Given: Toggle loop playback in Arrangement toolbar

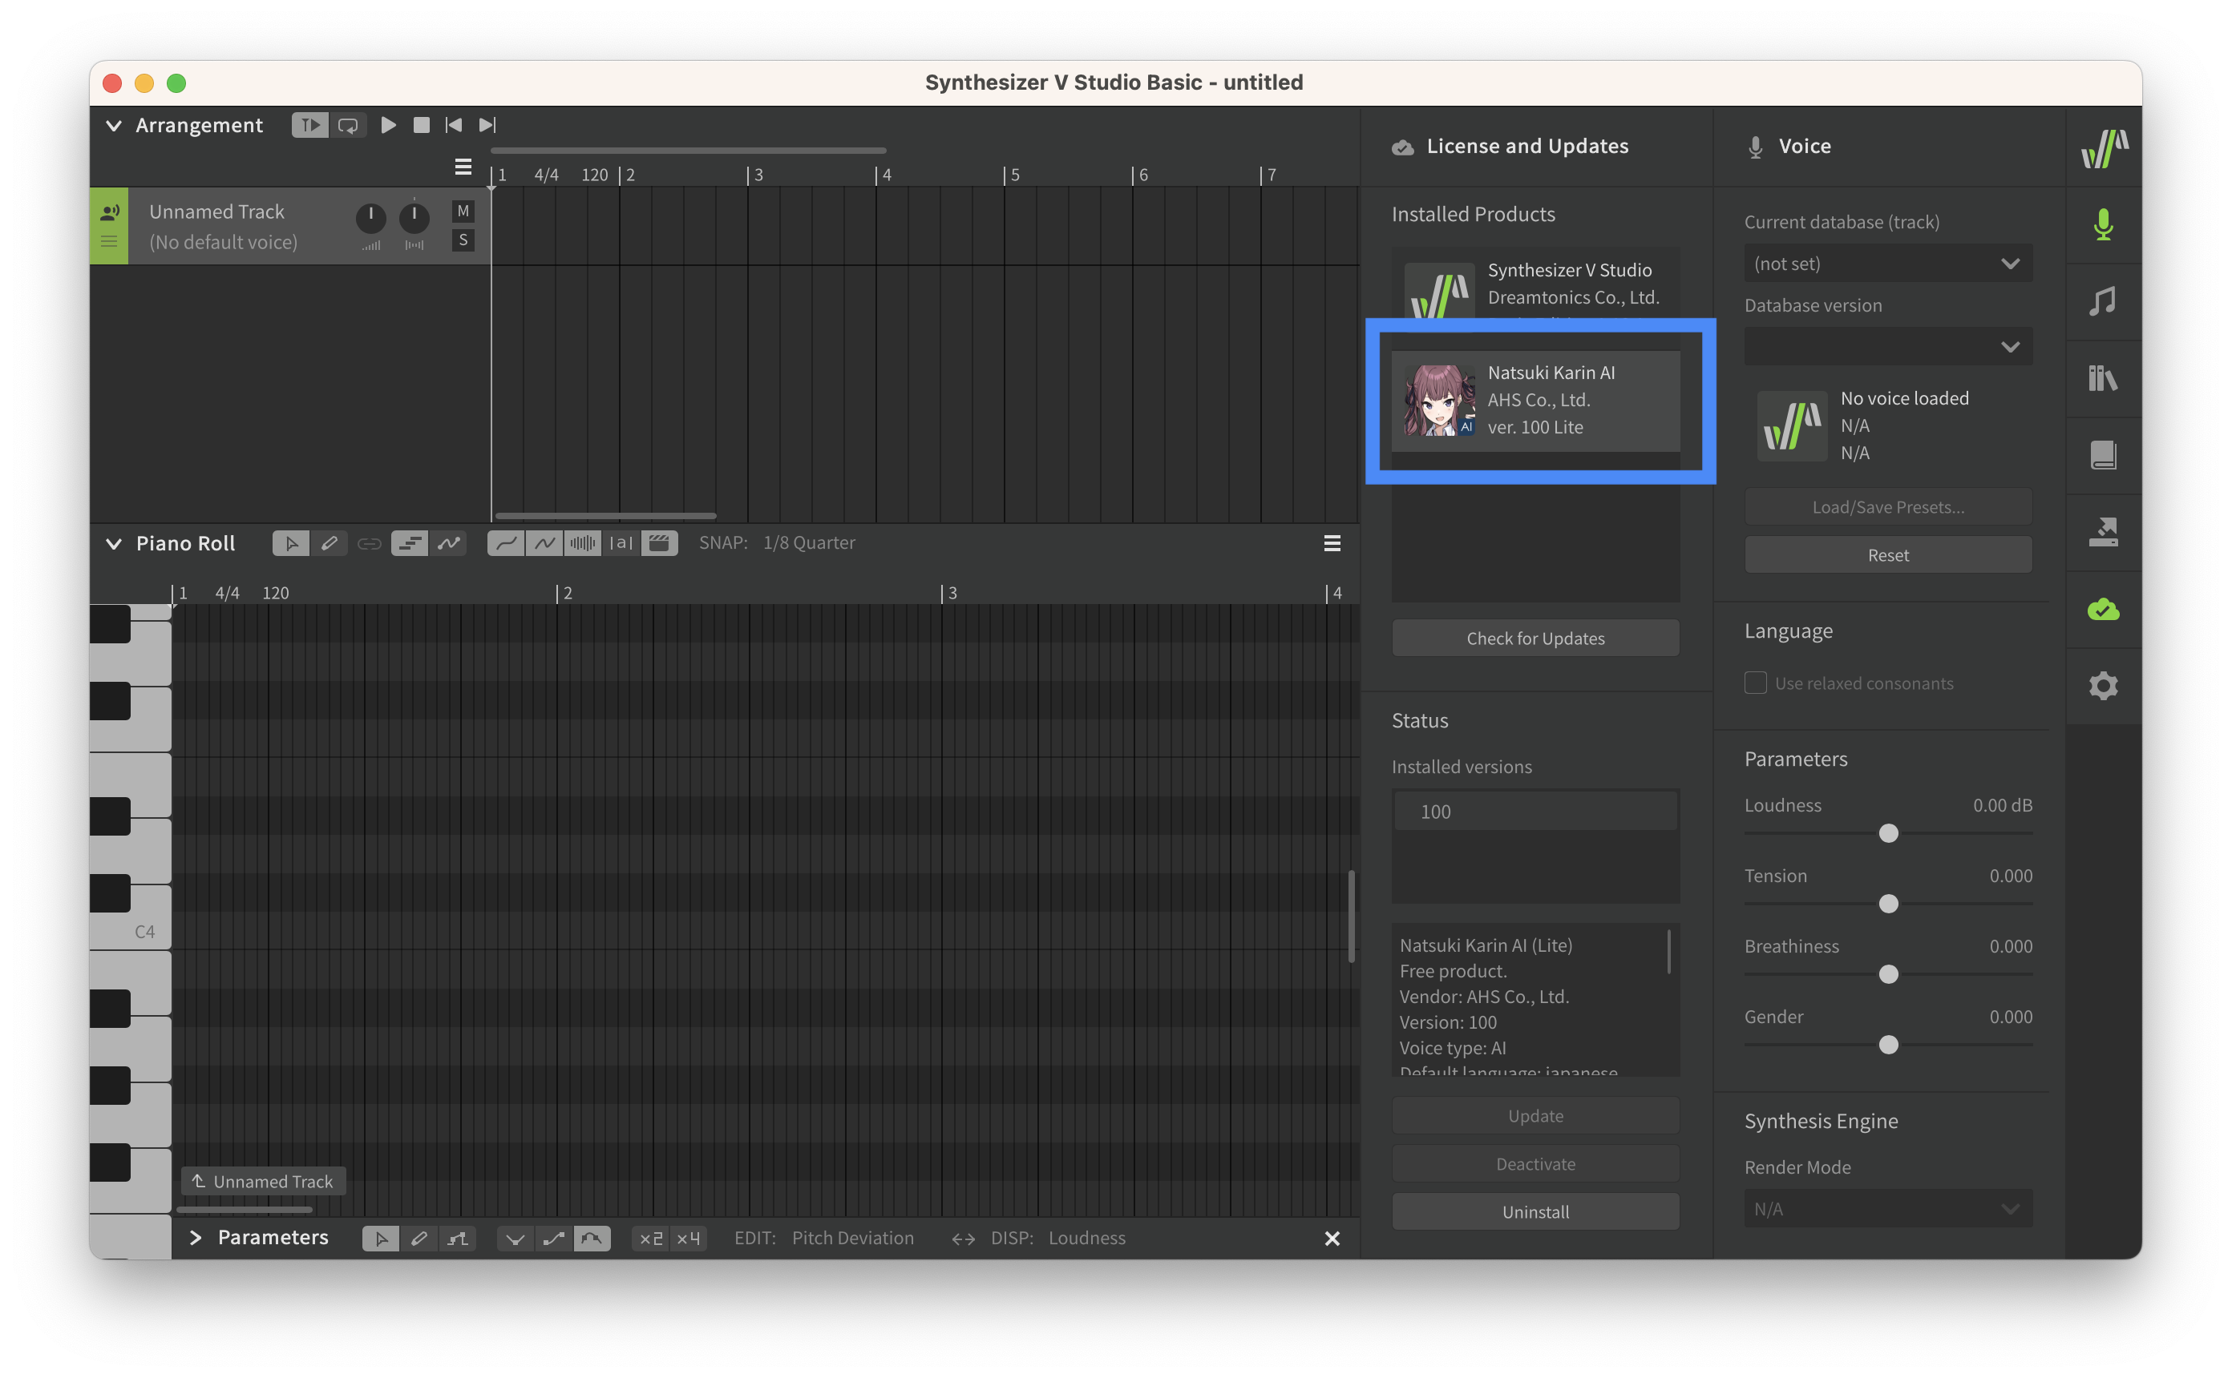Looking at the screenshot, I should click(347, 125).
